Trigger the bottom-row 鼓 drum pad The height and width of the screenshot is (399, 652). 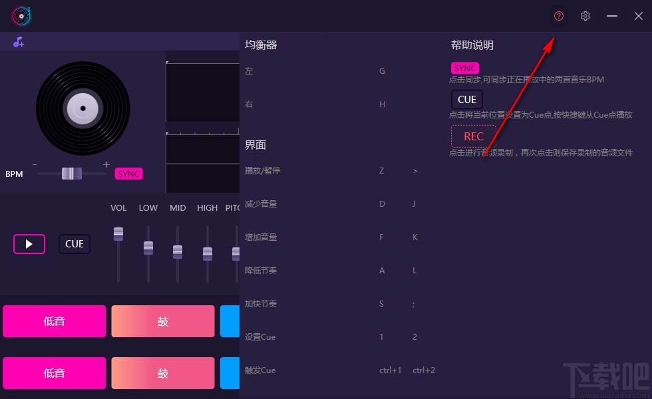click(x=162, y=373)
